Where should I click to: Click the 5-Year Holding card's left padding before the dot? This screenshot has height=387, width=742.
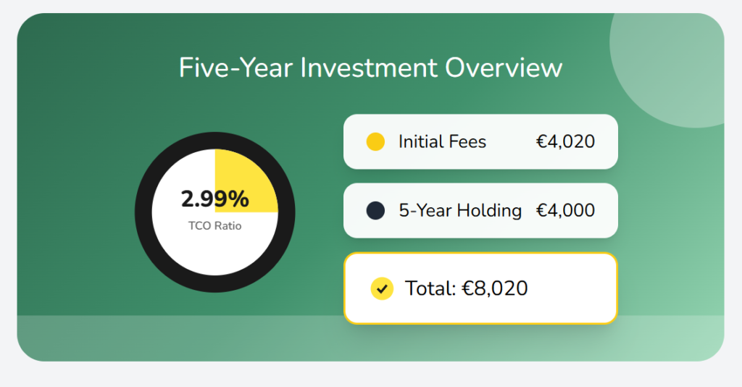point(354,211)
